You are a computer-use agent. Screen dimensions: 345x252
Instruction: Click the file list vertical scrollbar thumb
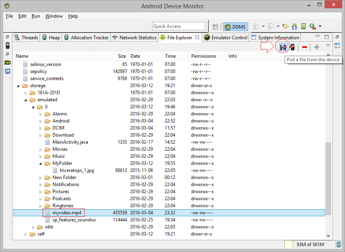tap(328, 179)
